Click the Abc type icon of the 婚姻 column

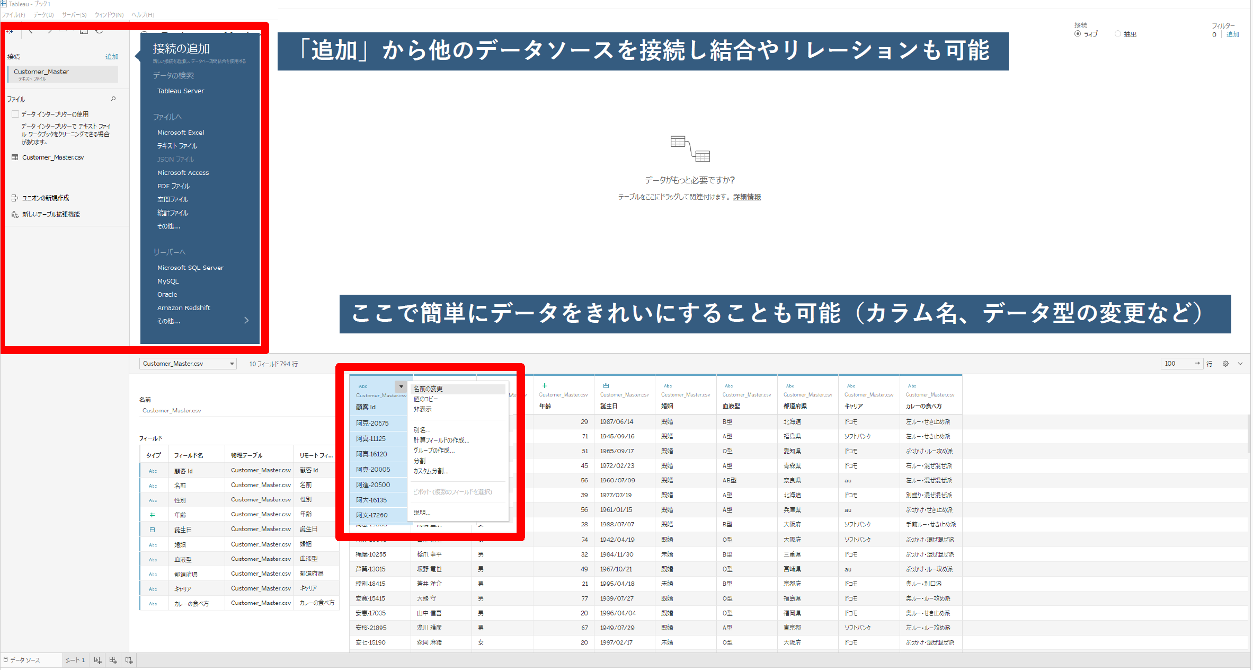coord(668,386)
